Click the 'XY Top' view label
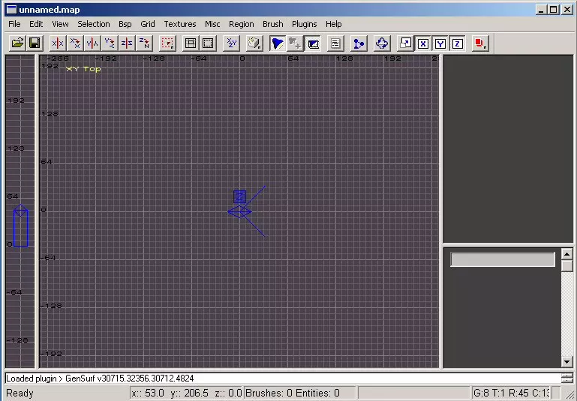The width and height of the screenshot is (577, 401). click(x=83, y=69)
